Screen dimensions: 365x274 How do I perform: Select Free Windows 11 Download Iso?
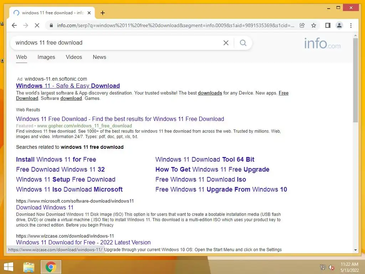(201, 179)
